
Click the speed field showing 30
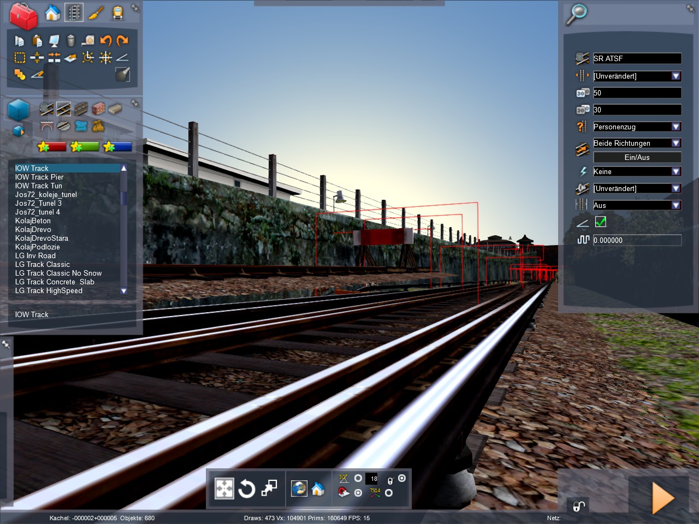tap(637, 110)
